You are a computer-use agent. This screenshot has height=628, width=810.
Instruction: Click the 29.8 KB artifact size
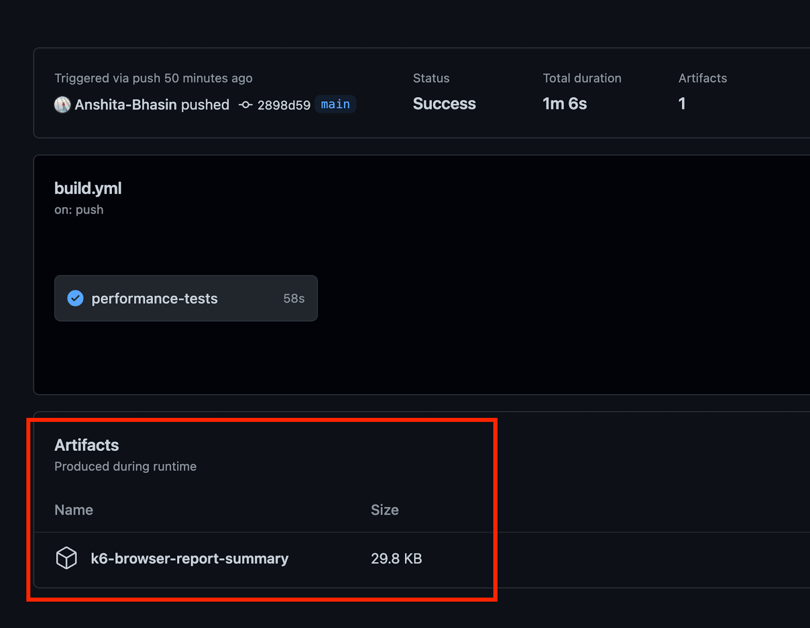(x=396, y=559)
